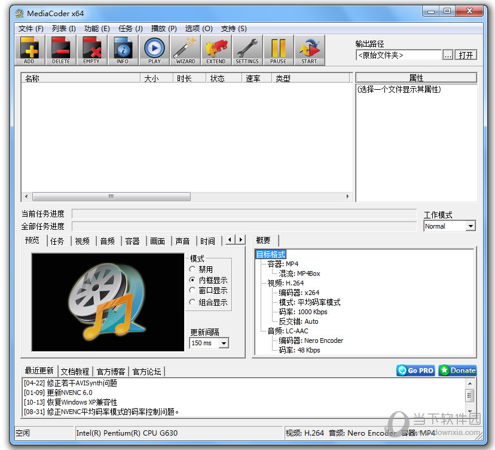Click news entry 恢复Windows XP兼容性

(71, 402)
